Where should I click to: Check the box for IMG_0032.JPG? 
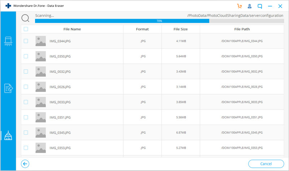[x=26, y=71]
